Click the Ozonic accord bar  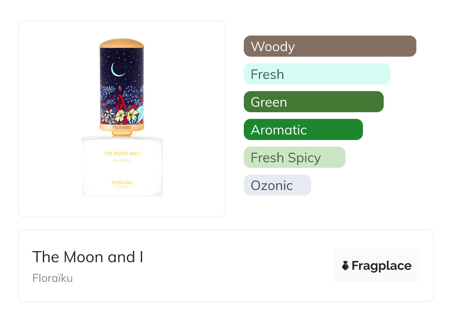(x=277, y=185)
